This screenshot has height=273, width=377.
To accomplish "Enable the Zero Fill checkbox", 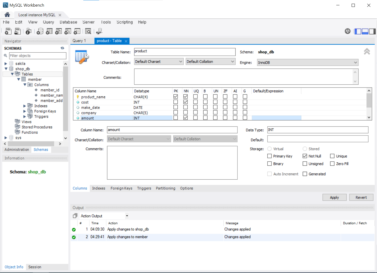I will 332,164.
